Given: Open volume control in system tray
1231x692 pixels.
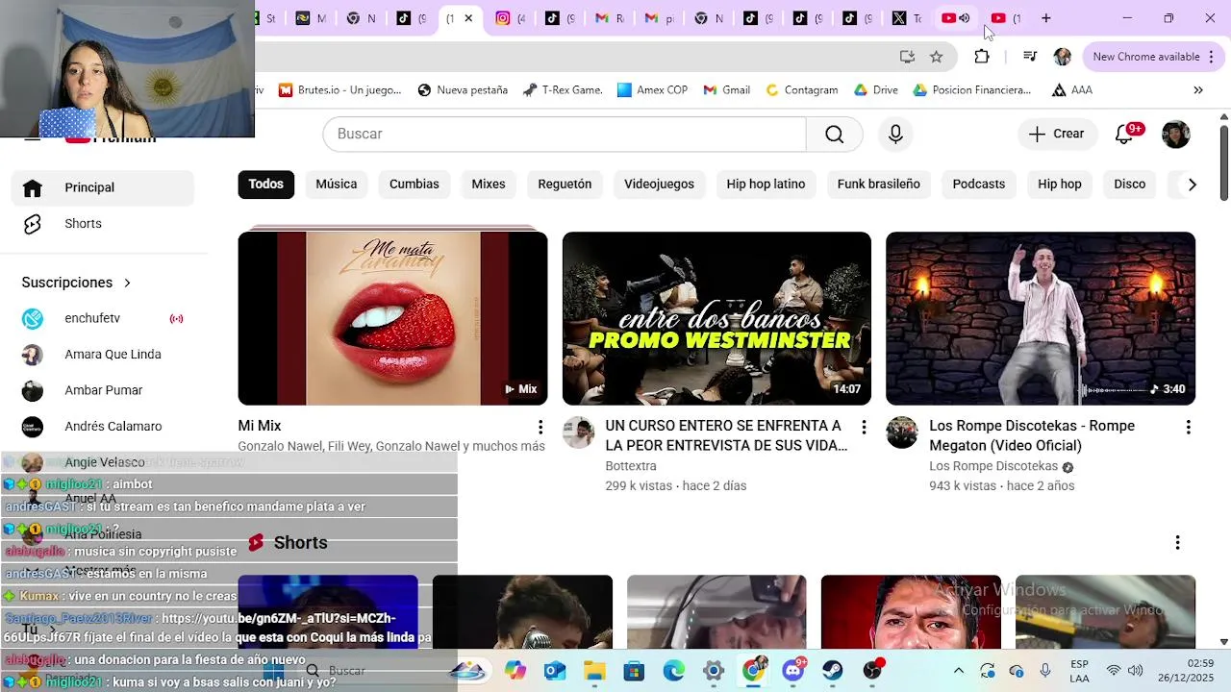Looking at the screenshot, I should 1135,671.
